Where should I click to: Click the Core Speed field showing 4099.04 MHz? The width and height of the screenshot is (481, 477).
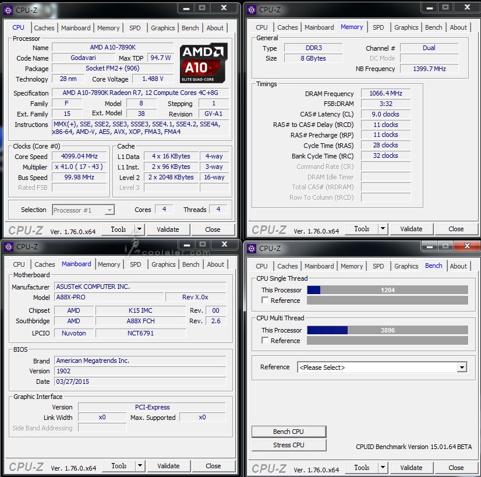pos(79,156)
